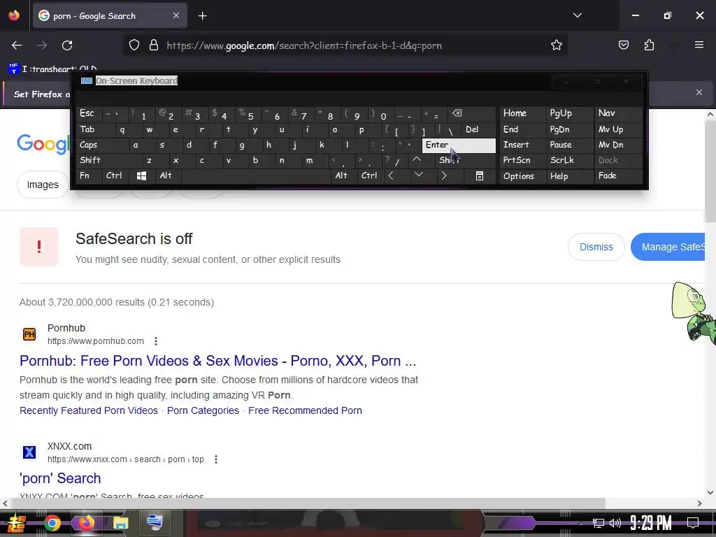716x537 pixels.
Task: Select the Google Search browser tab
Action: (110, 16)
